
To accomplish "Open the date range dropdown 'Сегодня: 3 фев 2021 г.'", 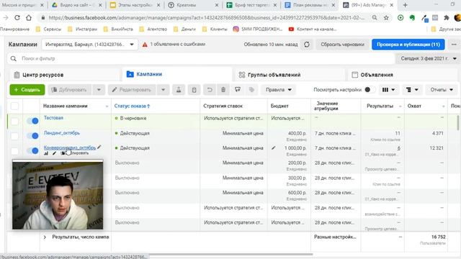I will coord(428,58).
